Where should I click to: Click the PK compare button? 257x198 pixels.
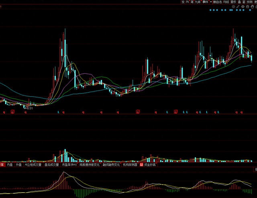click(x=187, y=2)
